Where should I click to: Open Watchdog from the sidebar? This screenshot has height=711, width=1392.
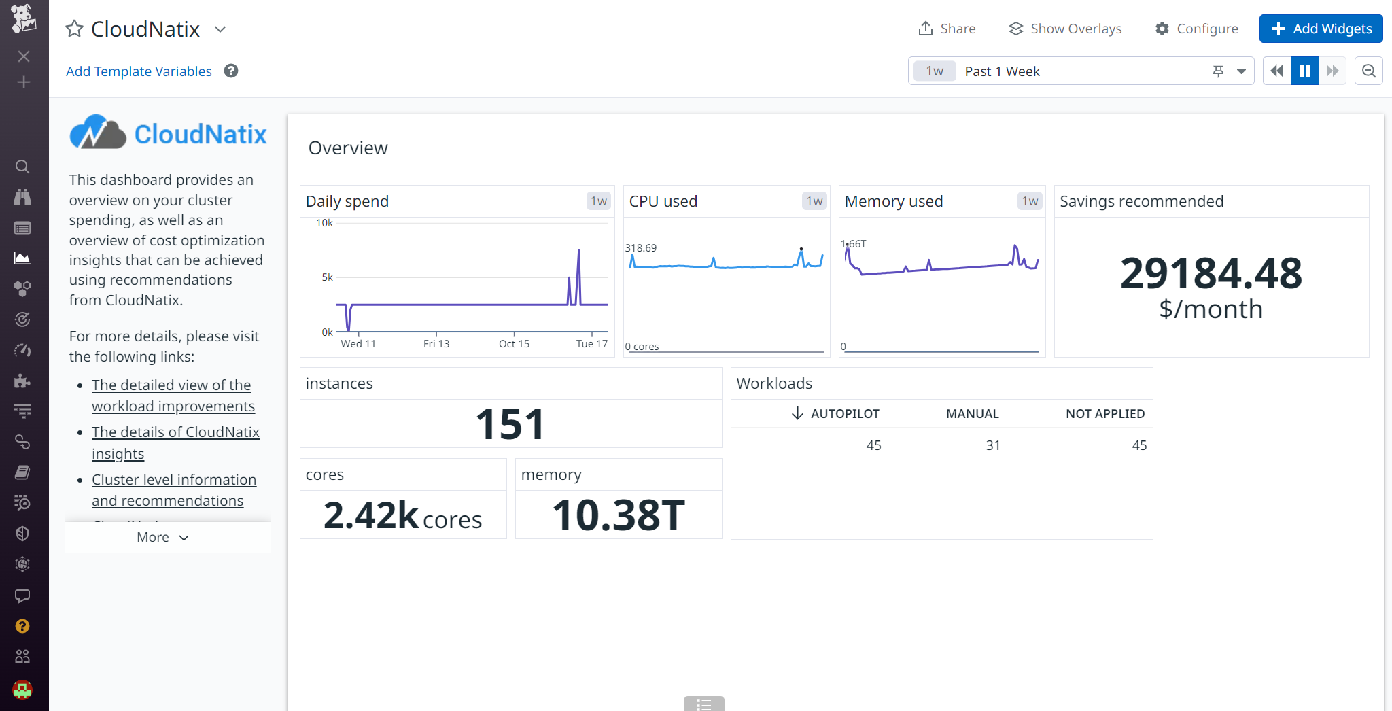coord(23,197)
